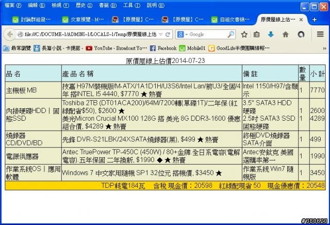Click the circular sync icon in toolbar
Screen dimensions: 330x225
(x=301, y=35)
